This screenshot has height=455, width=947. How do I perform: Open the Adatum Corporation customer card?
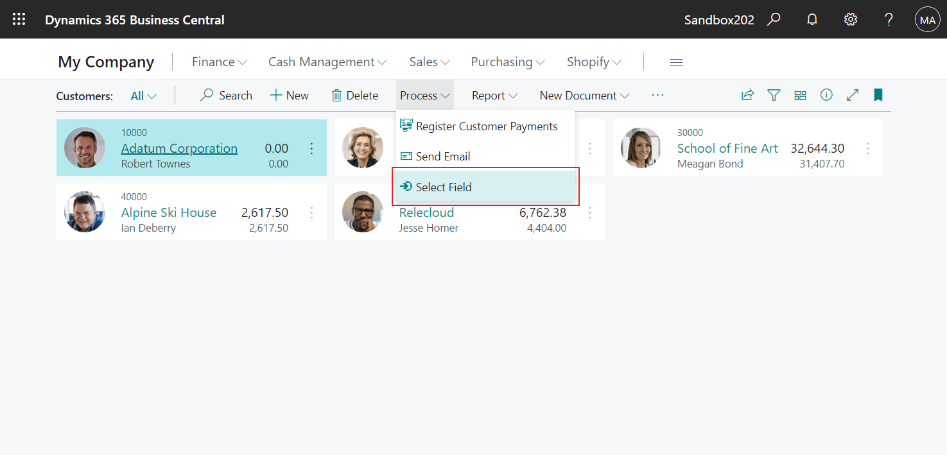click(179, 148)
